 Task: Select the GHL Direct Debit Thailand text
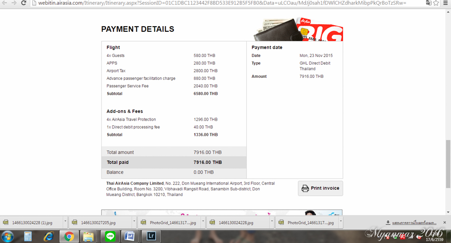point(315,66)
